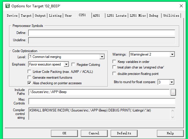Enable Generate reentrant functions option
Screen dimensions: 188x139
[x=30, y=78]
